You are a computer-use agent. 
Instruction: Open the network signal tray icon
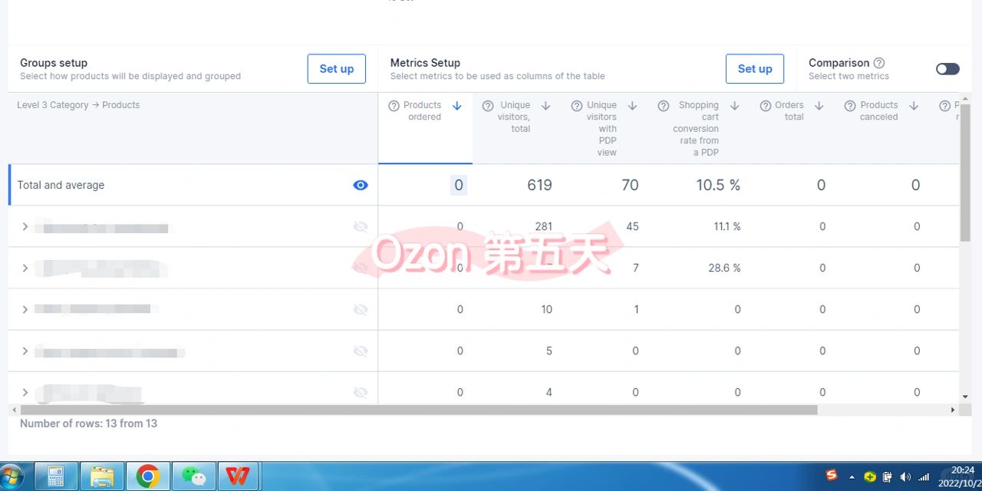[x=924, y=476]
